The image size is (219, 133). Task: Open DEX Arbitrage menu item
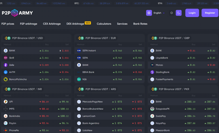point(75,24)
